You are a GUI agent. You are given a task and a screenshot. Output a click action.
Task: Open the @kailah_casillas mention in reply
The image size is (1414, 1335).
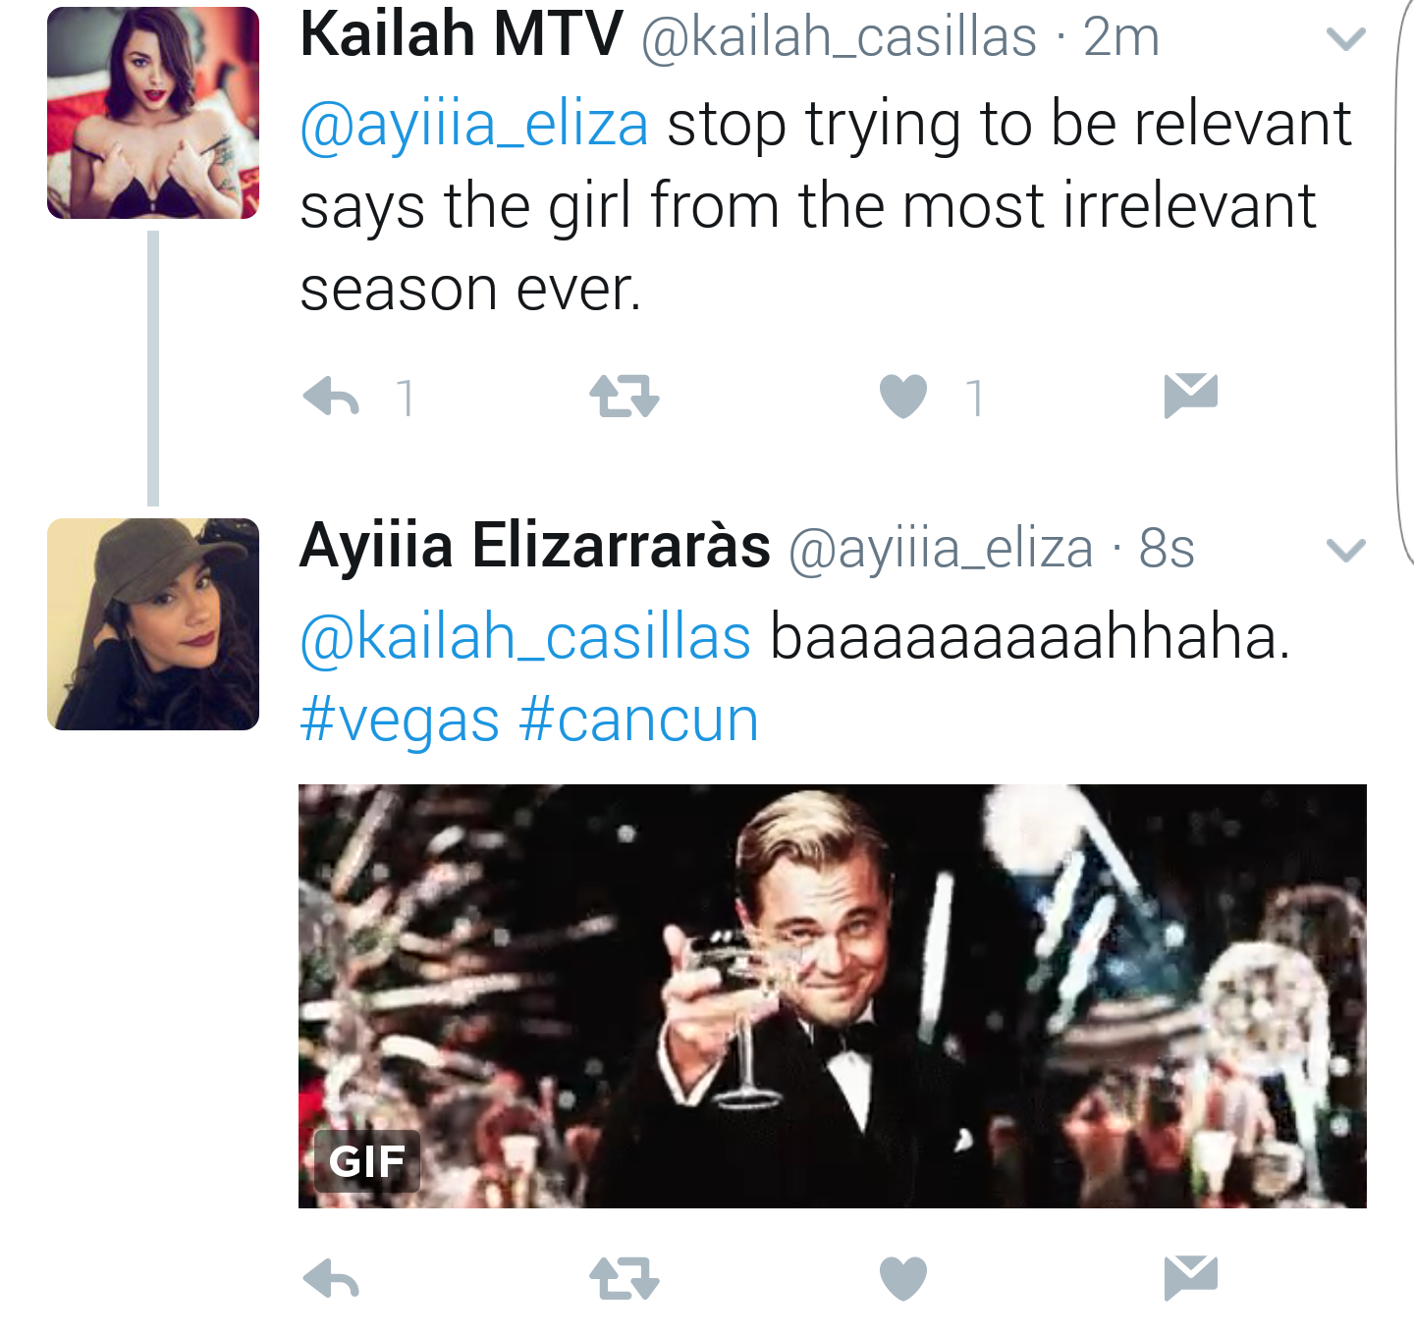[x=525, y=638]
